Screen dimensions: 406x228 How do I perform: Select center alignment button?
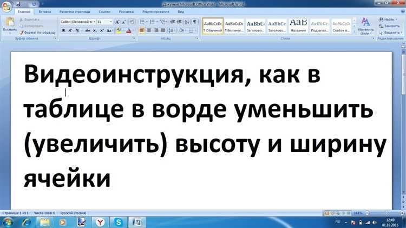click(149, 30)
